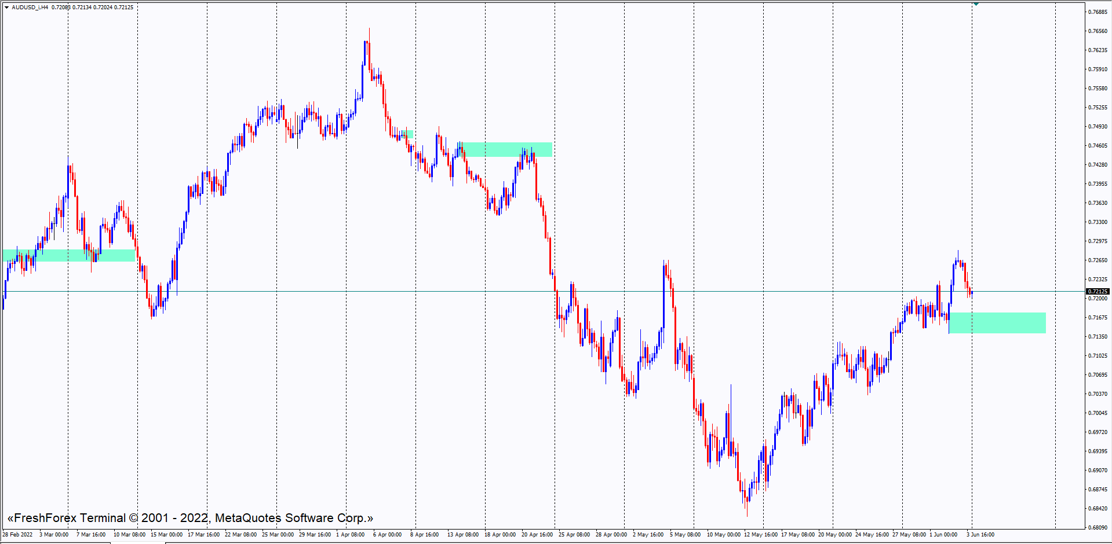Click the 0.68090 price scale label
The height and width of the screenshot is (544, 1112).
coord(1098,527)
